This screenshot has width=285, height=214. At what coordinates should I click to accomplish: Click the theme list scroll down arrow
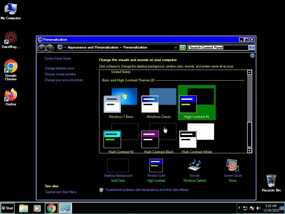tap(250, 151)
